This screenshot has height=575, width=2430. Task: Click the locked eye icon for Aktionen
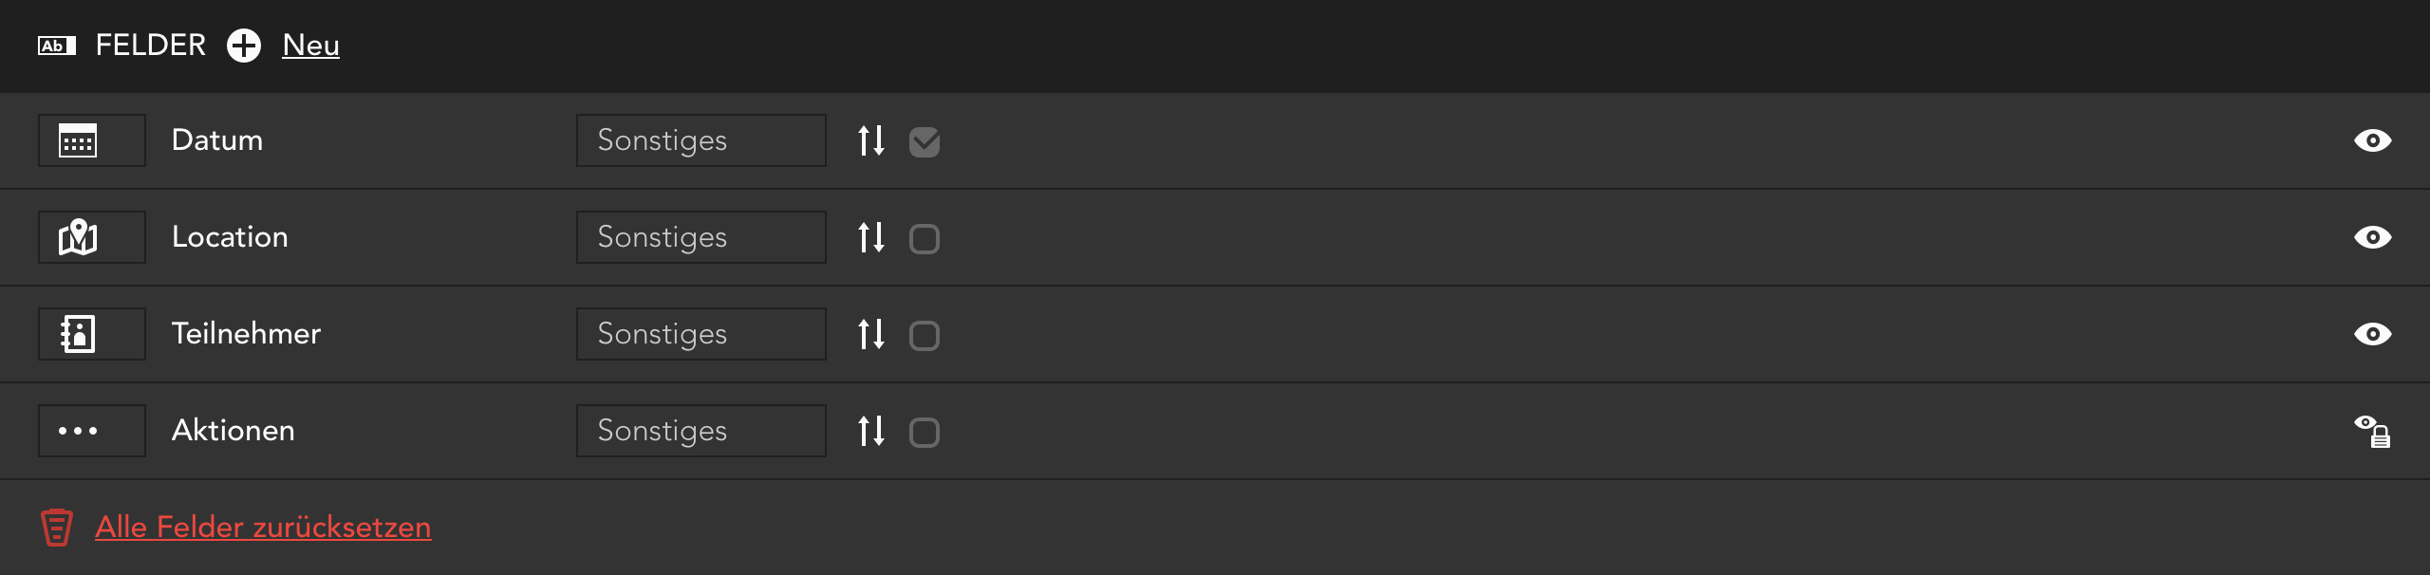(x=2372, y=431)
